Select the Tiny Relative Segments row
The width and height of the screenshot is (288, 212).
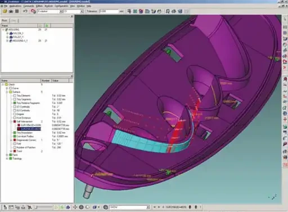tap(26, 103)
